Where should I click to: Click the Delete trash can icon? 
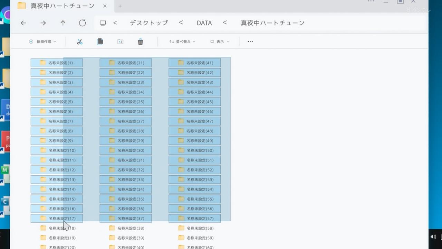click(x=140, y=42)
